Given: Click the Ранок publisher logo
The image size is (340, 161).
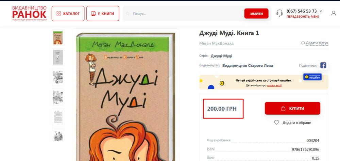Looking at the screenshot, I should click(x=29, y=13).
